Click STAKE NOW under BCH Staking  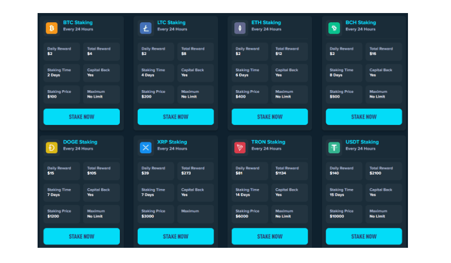[x=364, y=117]
